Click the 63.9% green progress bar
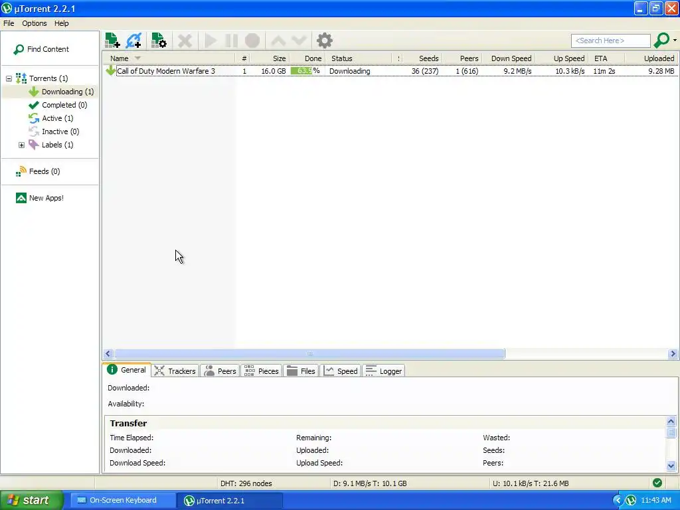680x510 pixels. tap(301, 71)
